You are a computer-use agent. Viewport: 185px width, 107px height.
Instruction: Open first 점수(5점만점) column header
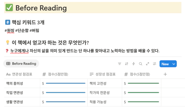tap(64, 74)
